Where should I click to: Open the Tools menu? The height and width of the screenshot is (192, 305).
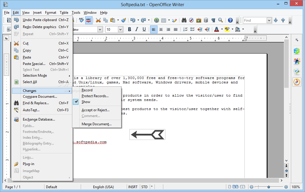point(76,13)
